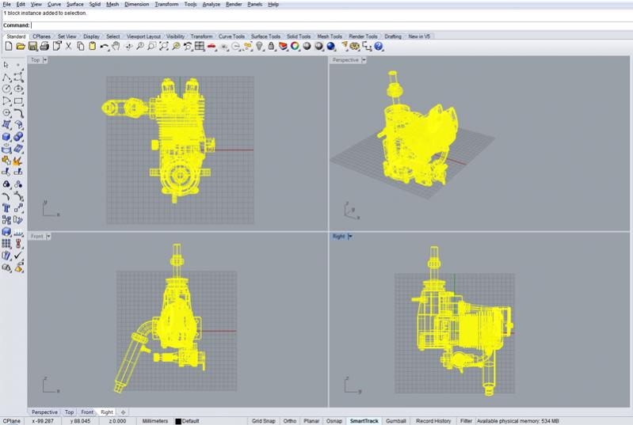The image size is (633, 425).
Task: Select the Box solid tool in sidebar
Action: click(x=6, y=137)
